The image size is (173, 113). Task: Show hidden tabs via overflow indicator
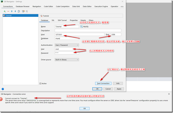click(x=122, y=7)
